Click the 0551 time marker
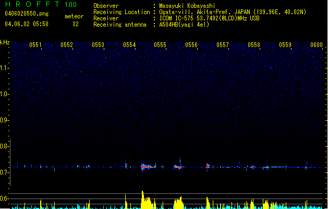This screenshot has width=328, height=209. click(35, 45)
